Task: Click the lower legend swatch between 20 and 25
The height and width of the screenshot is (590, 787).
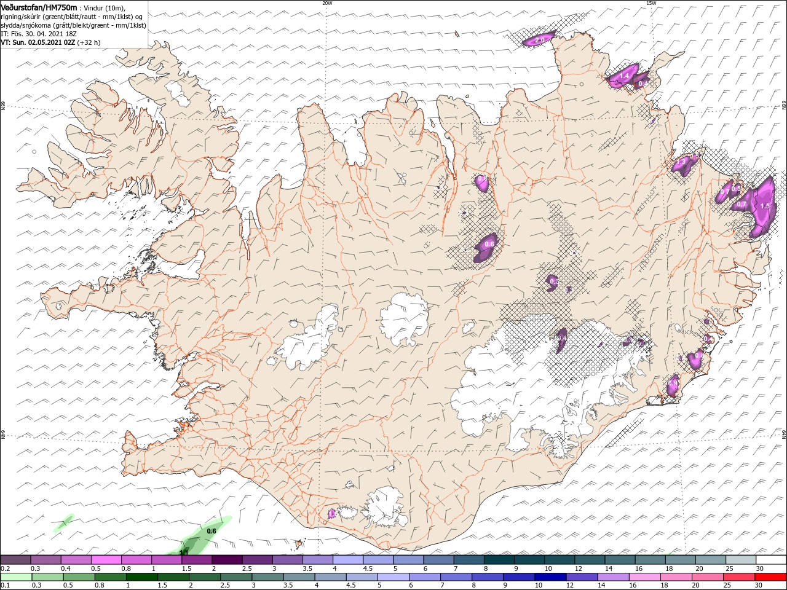Action: [708, 577]
